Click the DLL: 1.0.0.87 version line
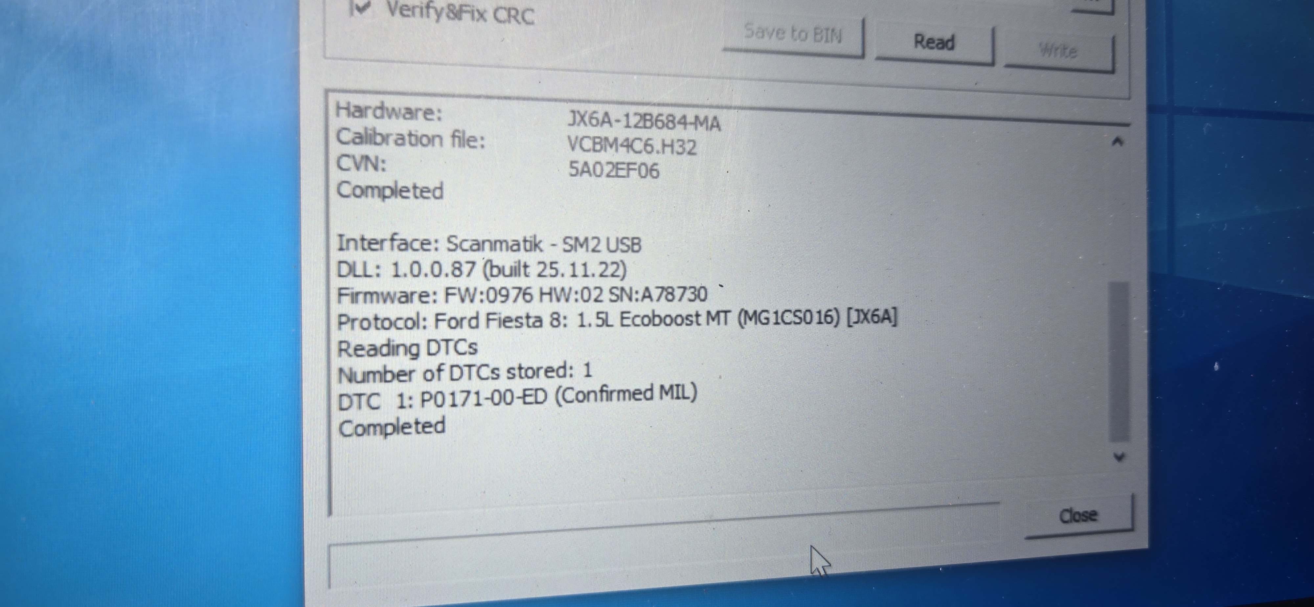This screenshot has height=607, width=1314. (x=482, y=270)
